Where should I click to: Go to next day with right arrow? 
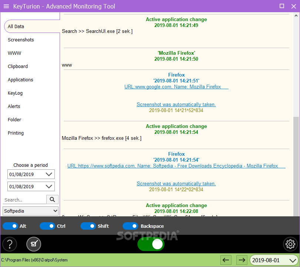(241, 260)
